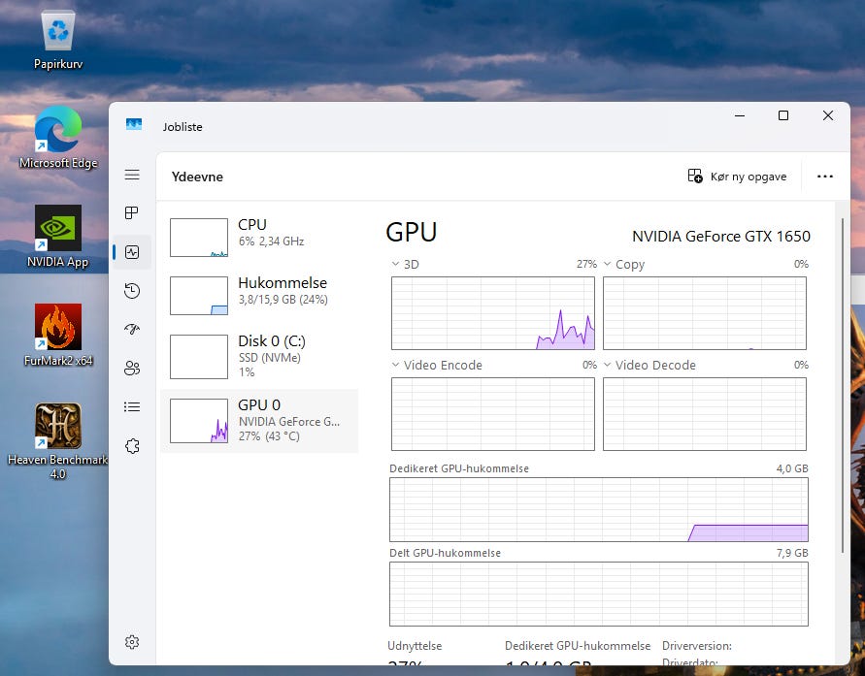Click the Copy engine graph

(705, 313)
